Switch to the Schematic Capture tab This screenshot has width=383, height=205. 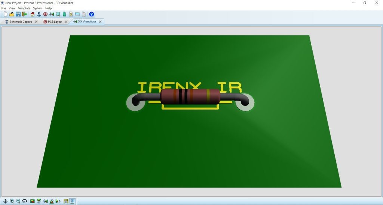[19, 22]
